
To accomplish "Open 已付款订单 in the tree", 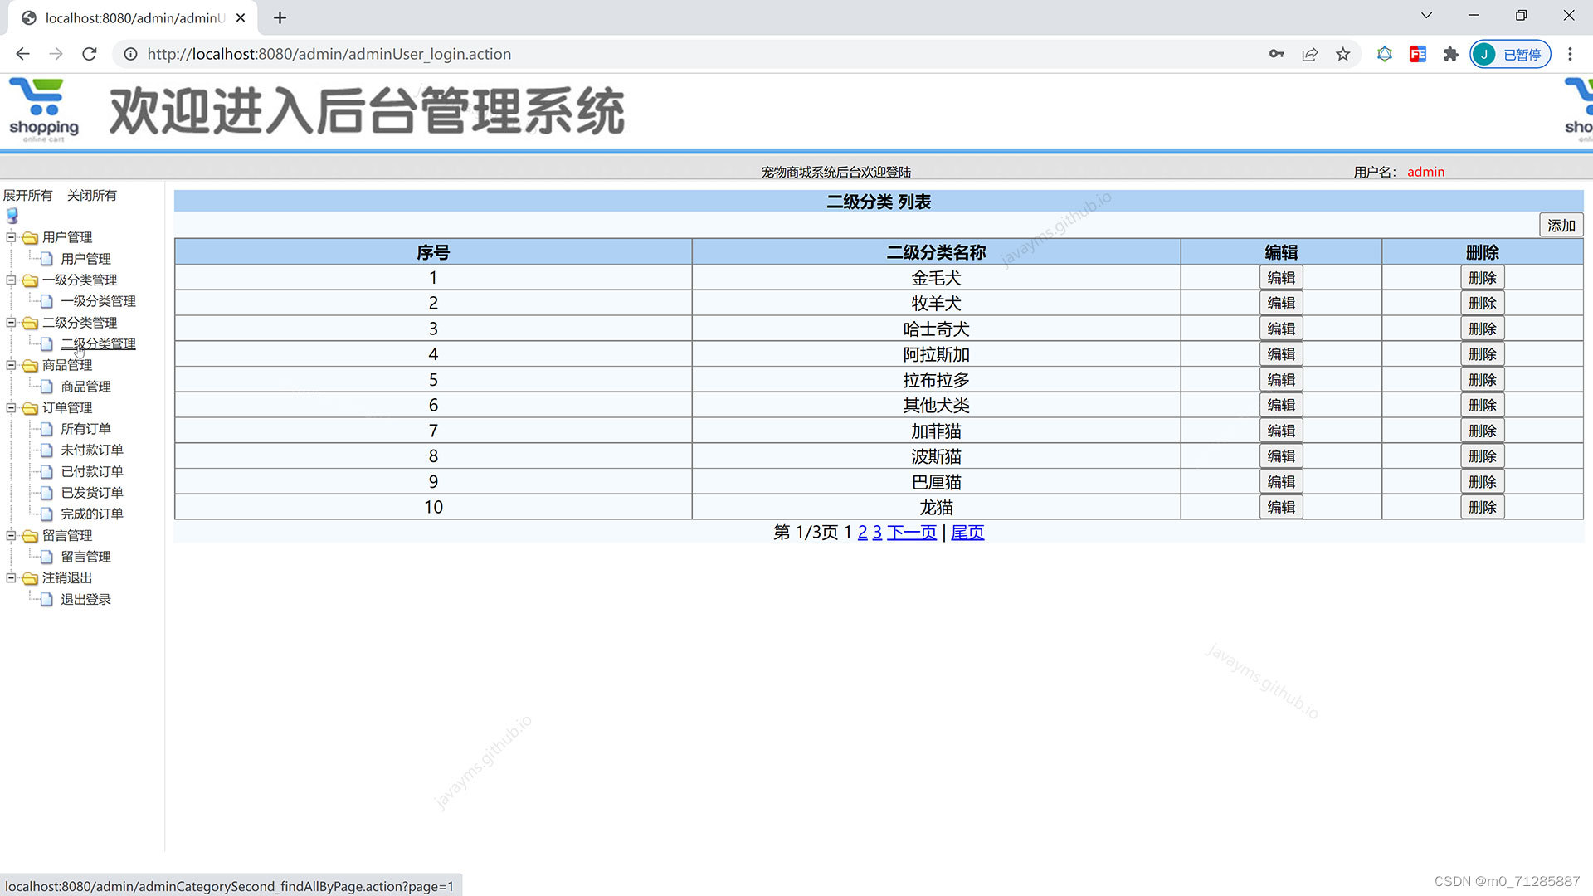I will click(x=92, y=471).
